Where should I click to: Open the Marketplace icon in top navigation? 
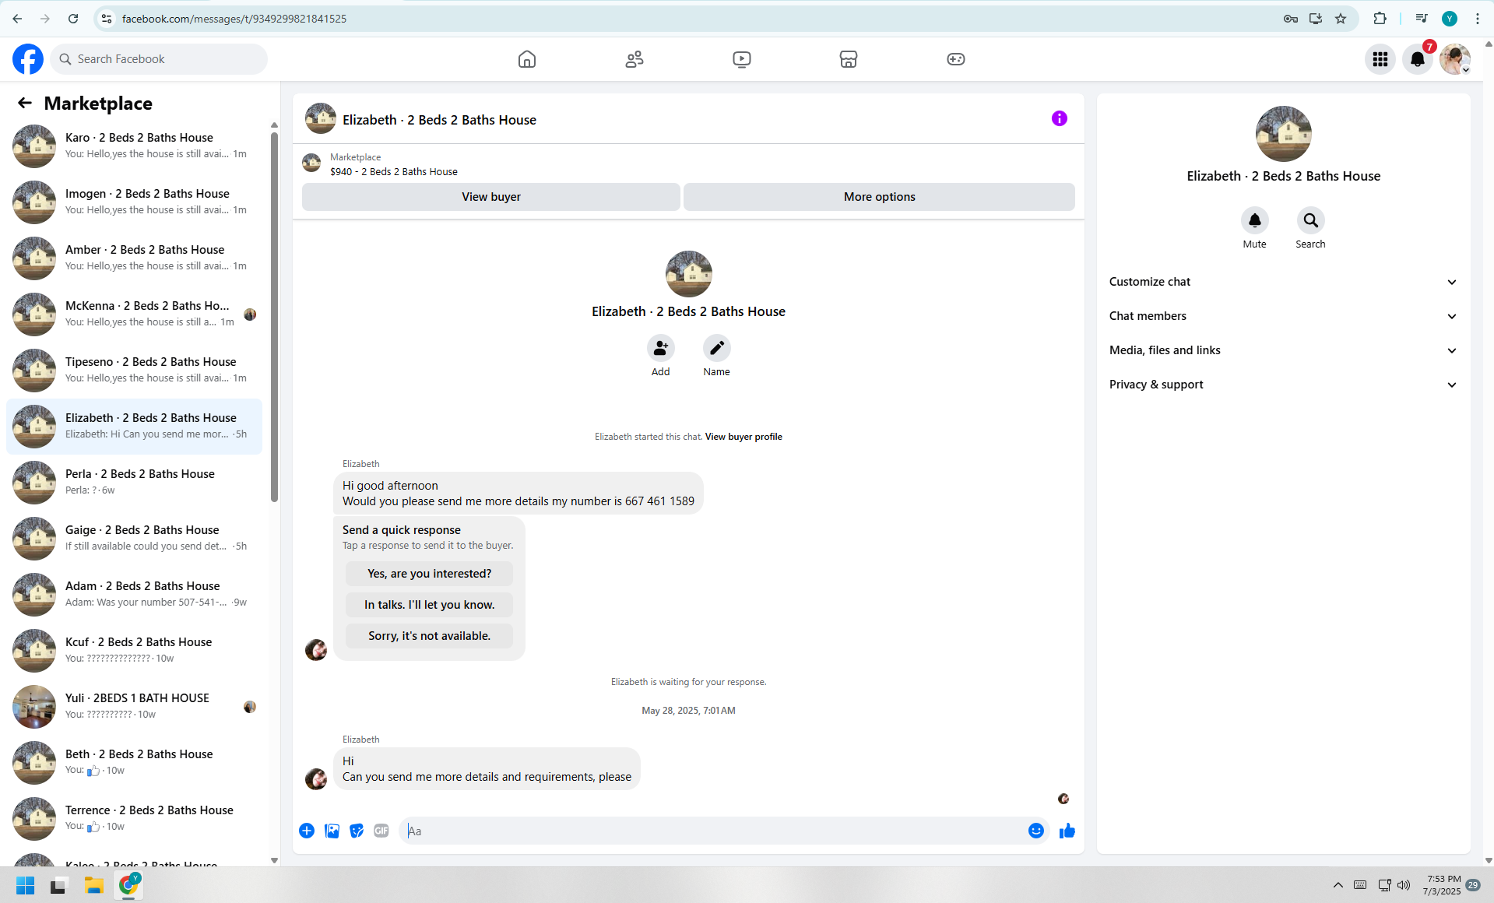[x=849, y=59]
